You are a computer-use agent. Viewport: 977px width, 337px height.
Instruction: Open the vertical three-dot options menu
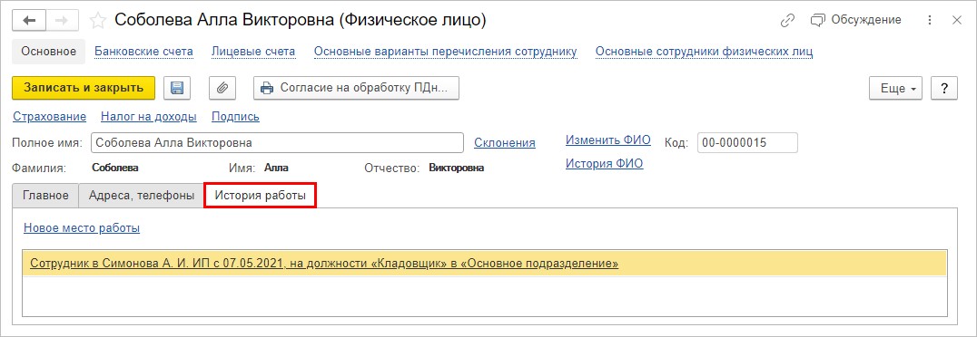pyautogui.click(x=930, y=21)
